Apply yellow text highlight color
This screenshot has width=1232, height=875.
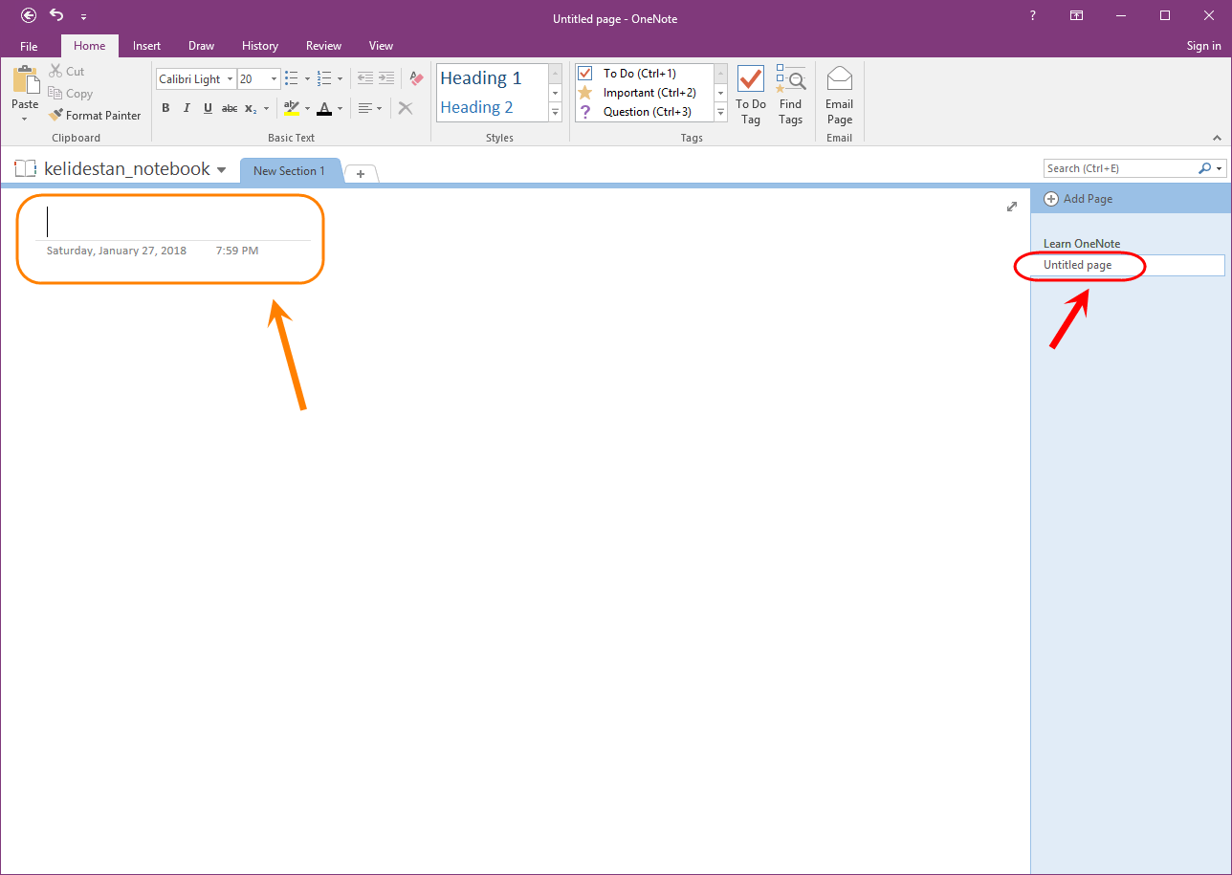tap(292, 108)
